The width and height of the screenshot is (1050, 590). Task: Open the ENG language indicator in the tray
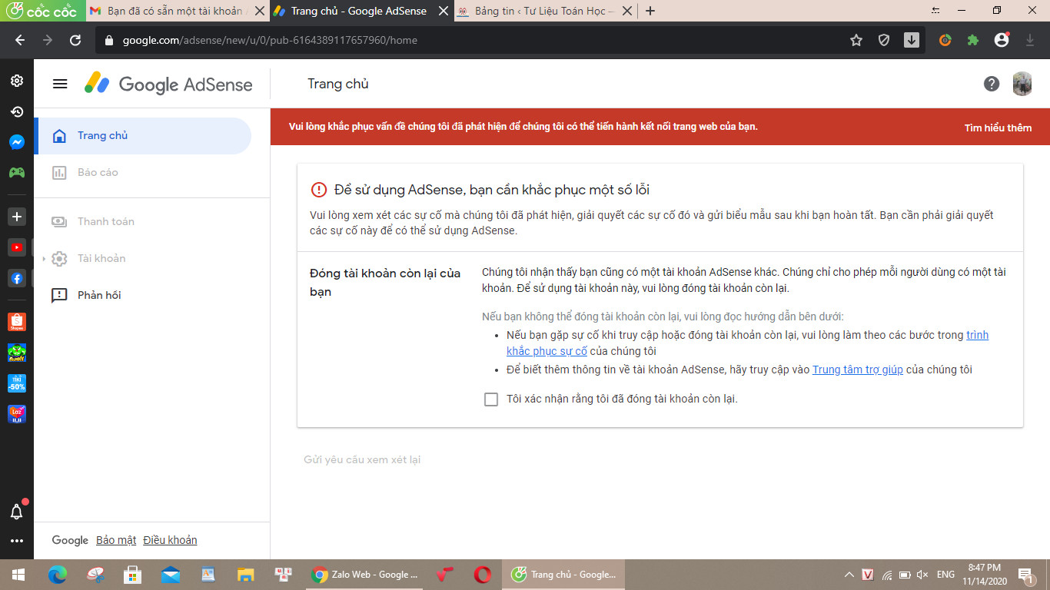945,575
